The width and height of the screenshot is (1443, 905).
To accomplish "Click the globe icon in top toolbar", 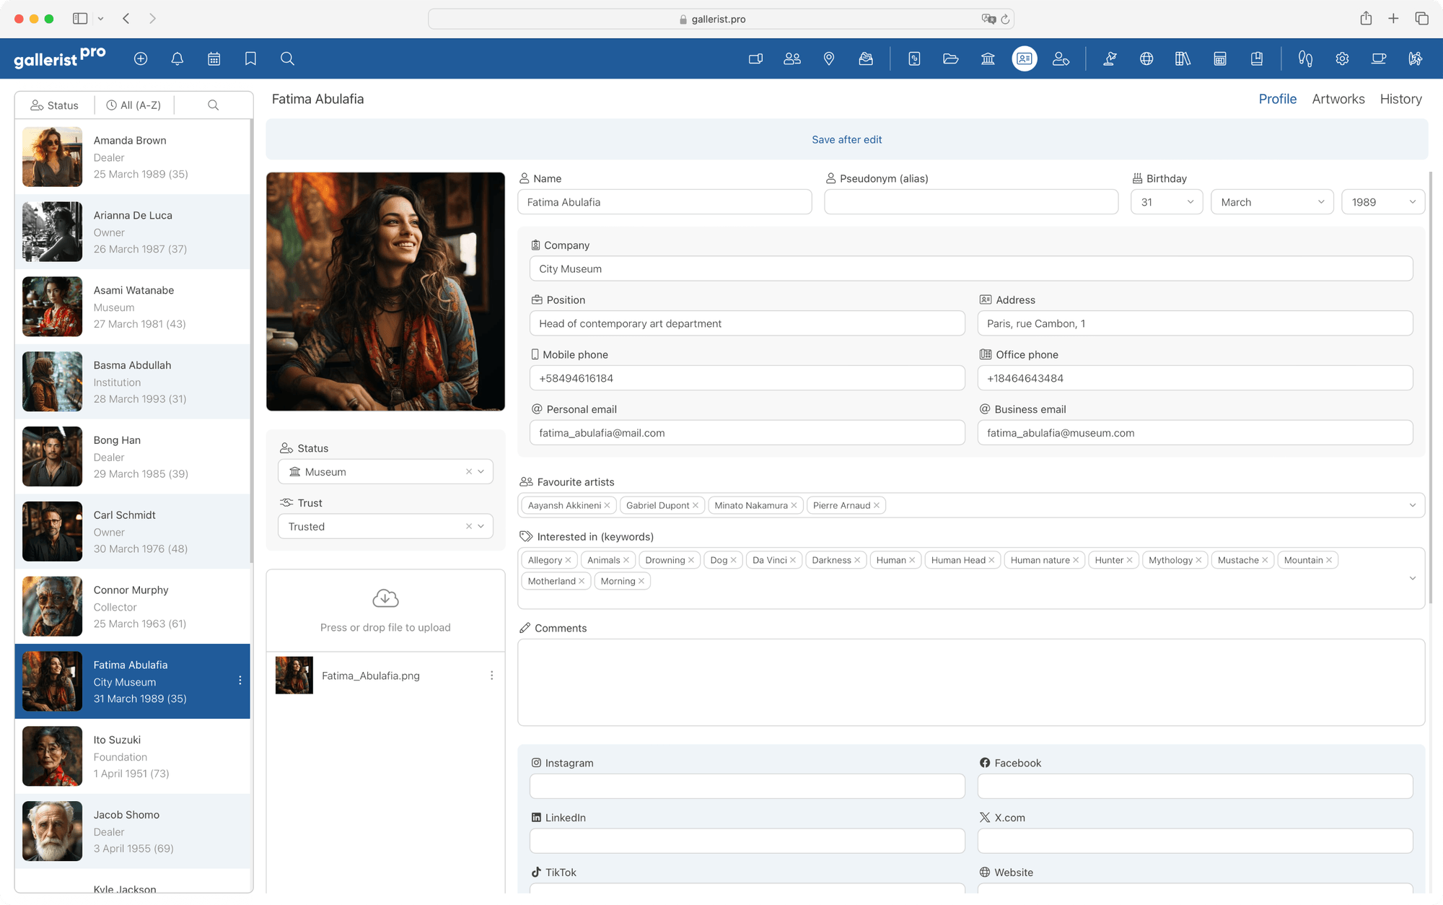I will click(x=1146, y=58).
